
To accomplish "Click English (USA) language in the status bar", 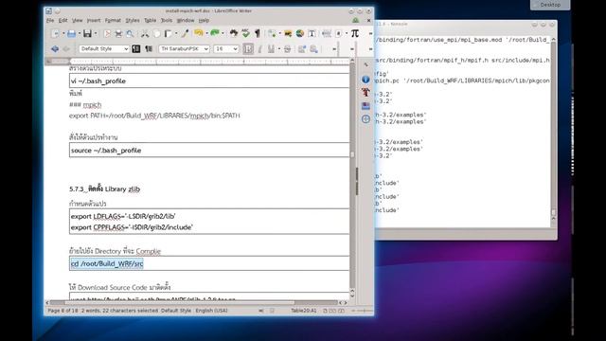I will click(x=211, y=311).
